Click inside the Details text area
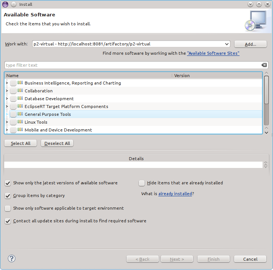The height and width of the screenshot is (270, 273). click(x=133, y=165)
